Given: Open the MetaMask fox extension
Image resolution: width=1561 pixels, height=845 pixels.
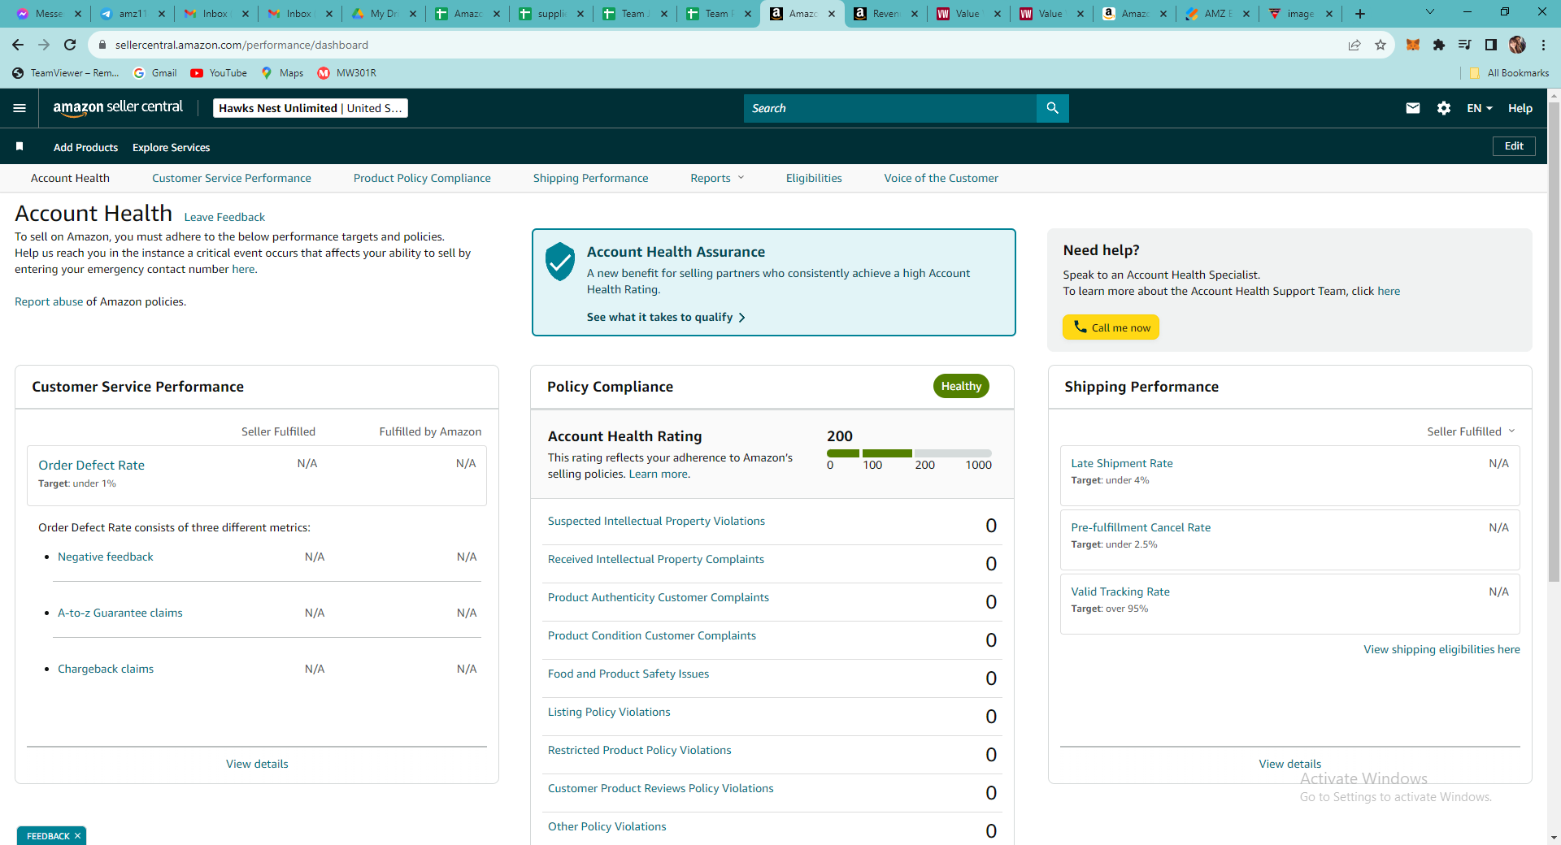Looking at the screenshot, I should (x=1413, y=45).
